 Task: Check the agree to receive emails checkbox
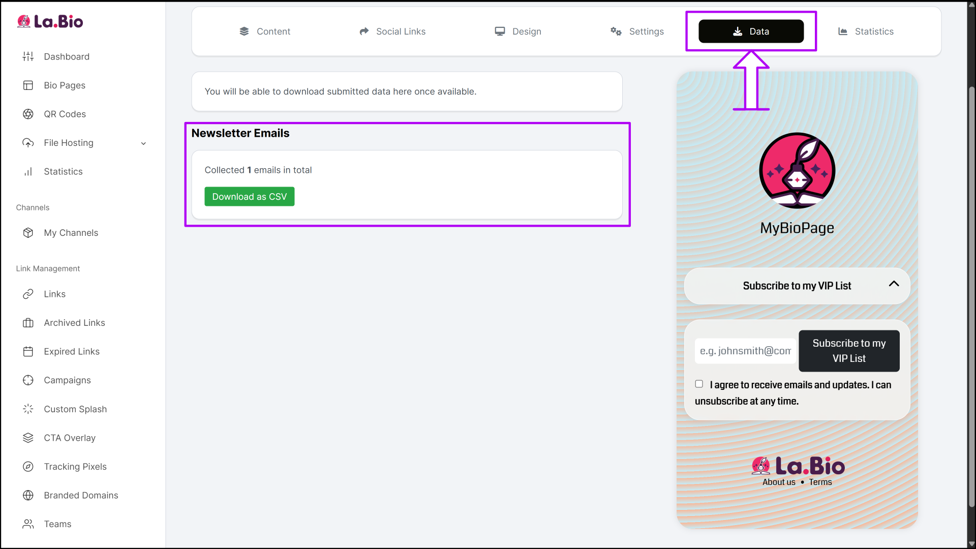(699, 384)
